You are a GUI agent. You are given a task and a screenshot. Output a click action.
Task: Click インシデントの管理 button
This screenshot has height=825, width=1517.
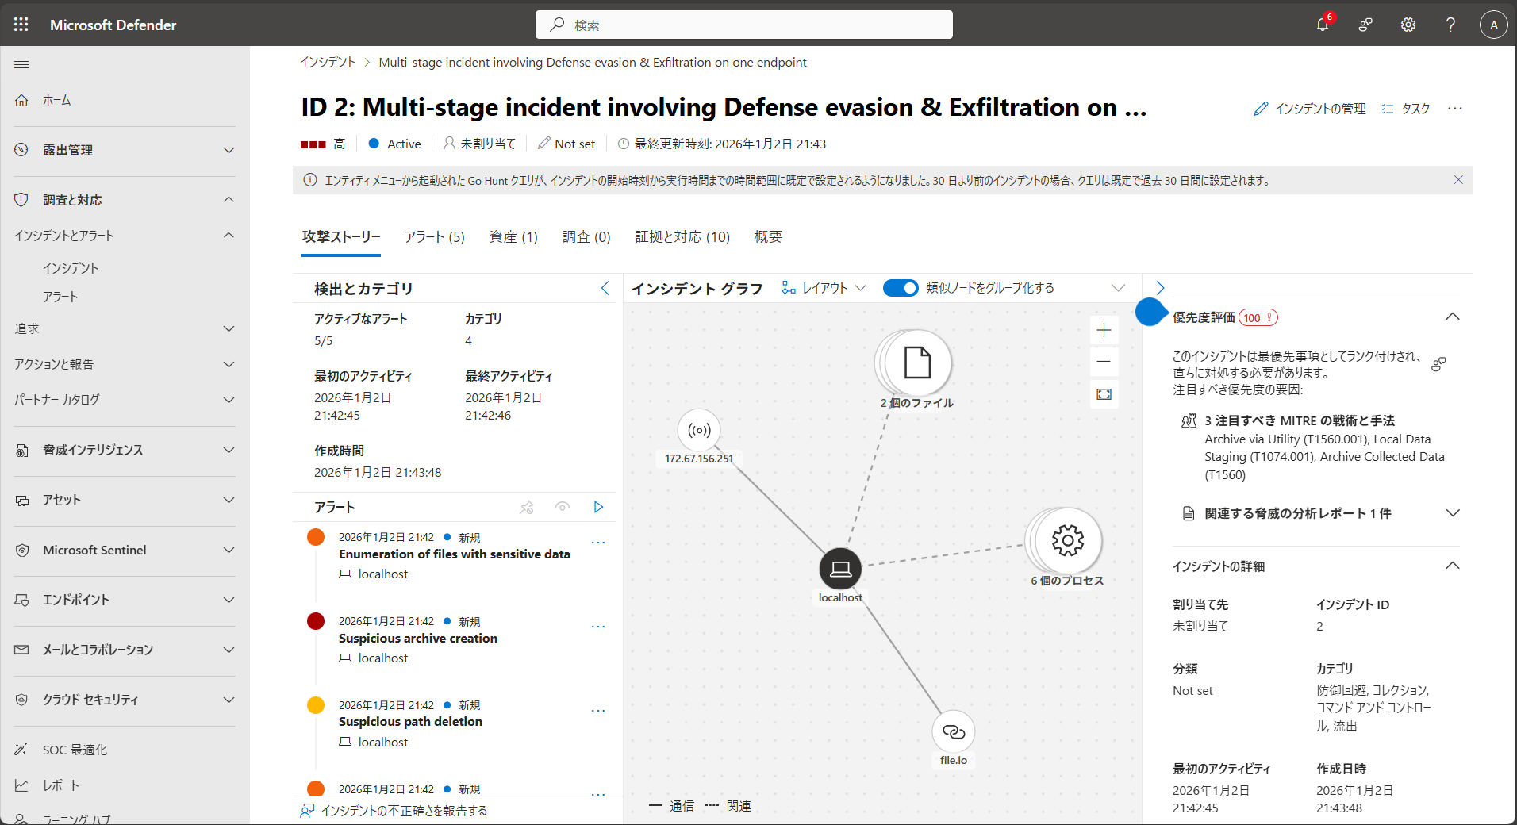pyautogui.click(x=1310, y=109)
